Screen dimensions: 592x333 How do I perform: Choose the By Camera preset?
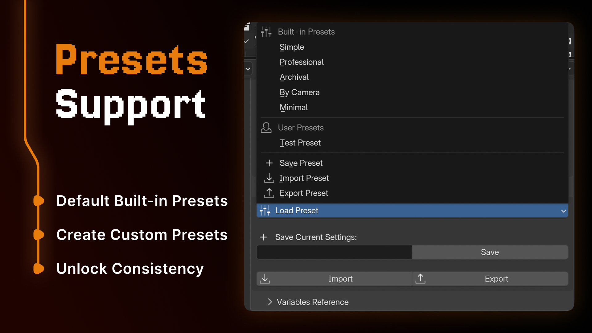[x=299, y=92]
